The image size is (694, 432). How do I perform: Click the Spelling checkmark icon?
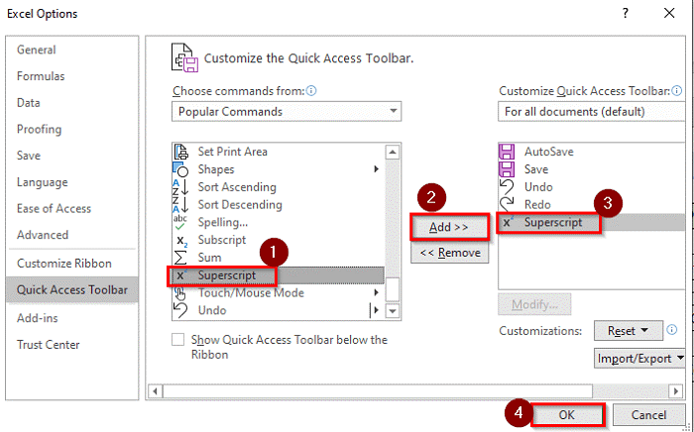coord(180,222)
